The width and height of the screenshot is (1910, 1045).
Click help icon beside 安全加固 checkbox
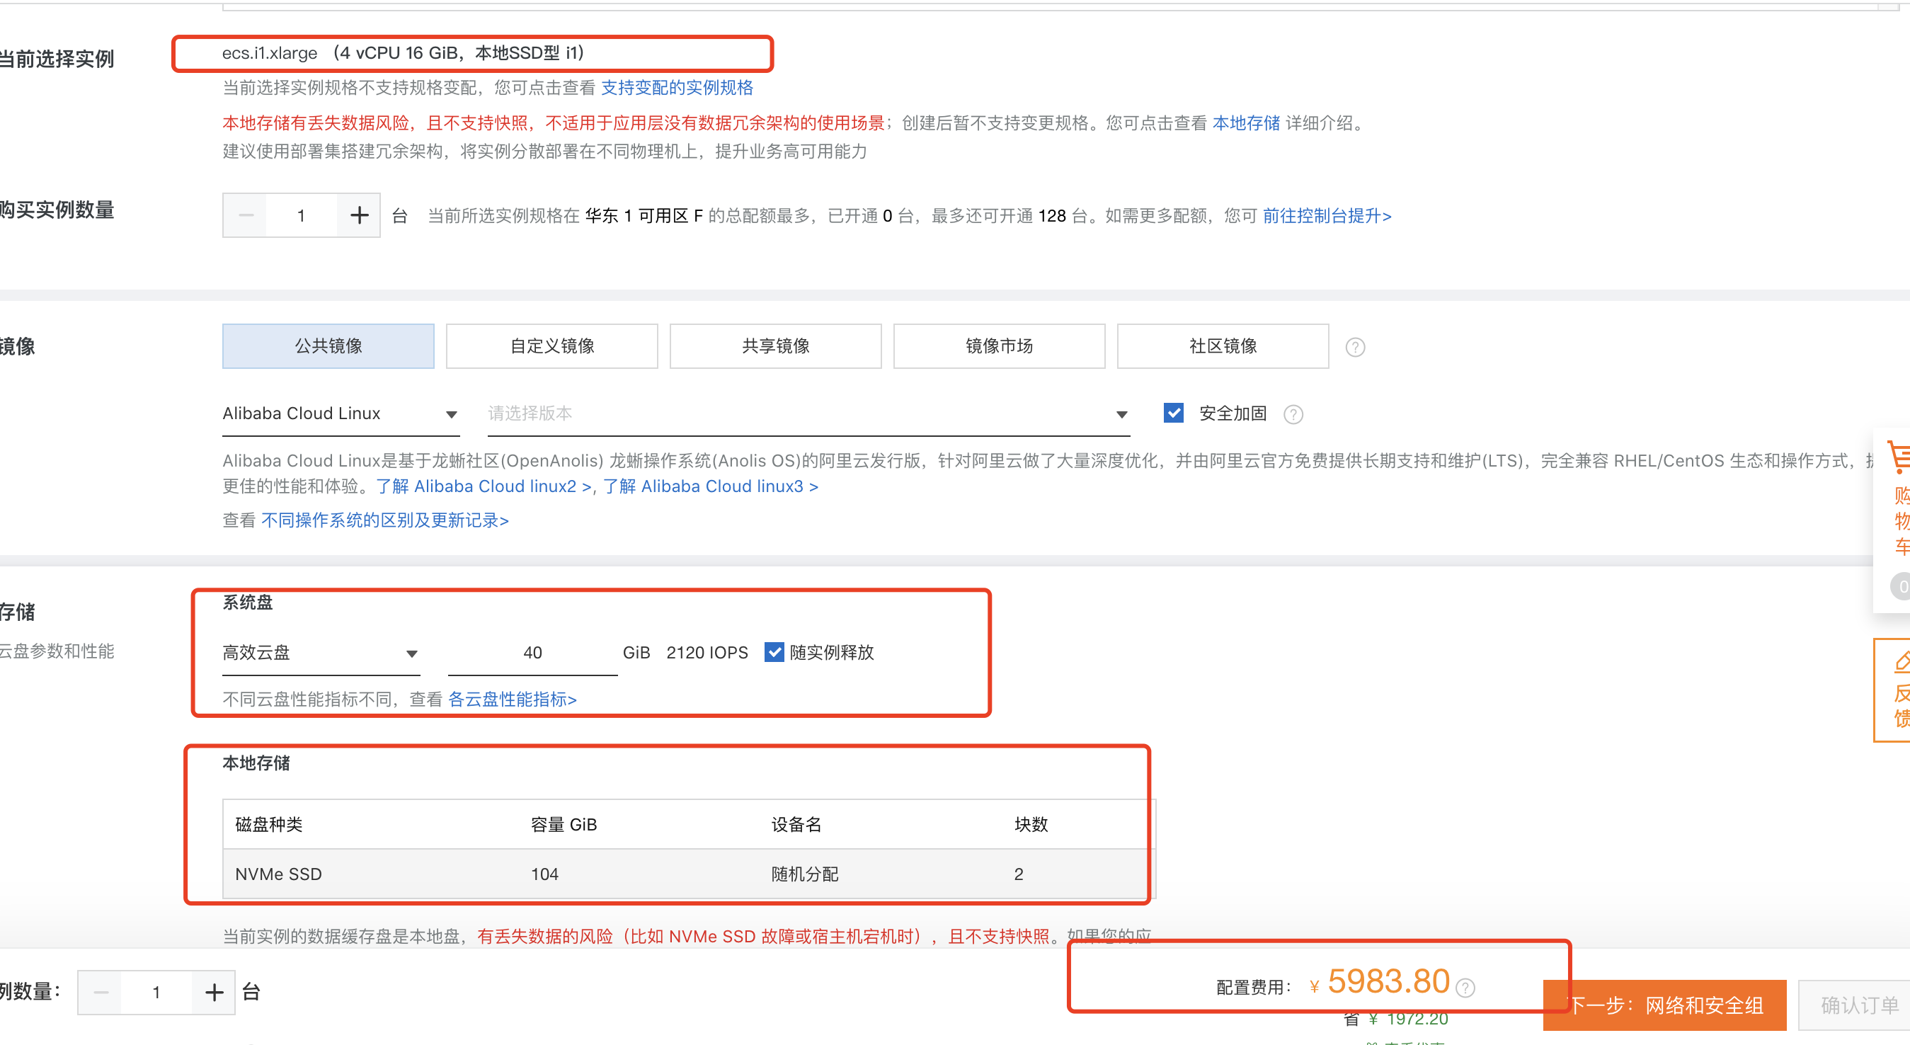click(1293, 414)
